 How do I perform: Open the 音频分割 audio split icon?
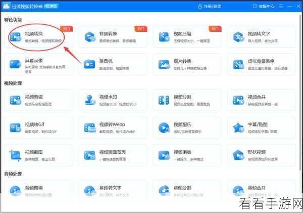pyautogui.click(x=164, y=191)
